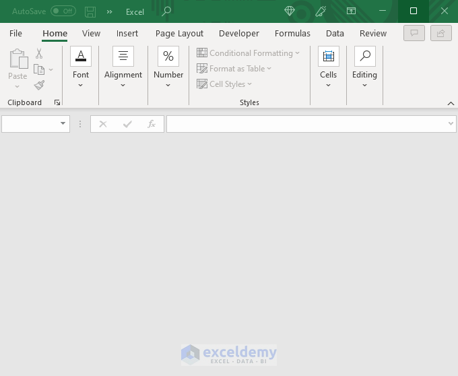
Task: Click the Cut scissors icon
Action: (x=39, y=53)
